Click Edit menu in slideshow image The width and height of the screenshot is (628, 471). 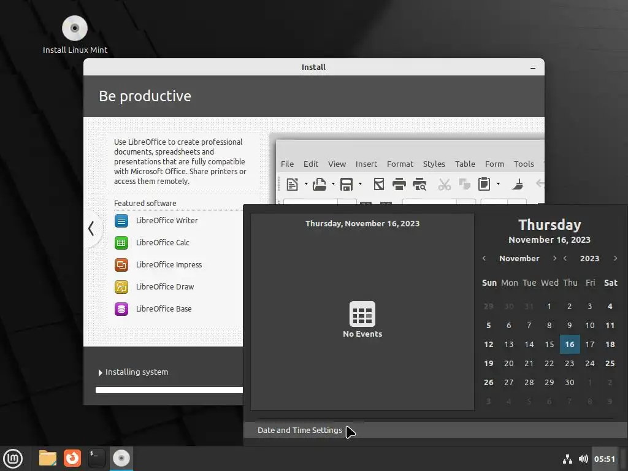311,164
